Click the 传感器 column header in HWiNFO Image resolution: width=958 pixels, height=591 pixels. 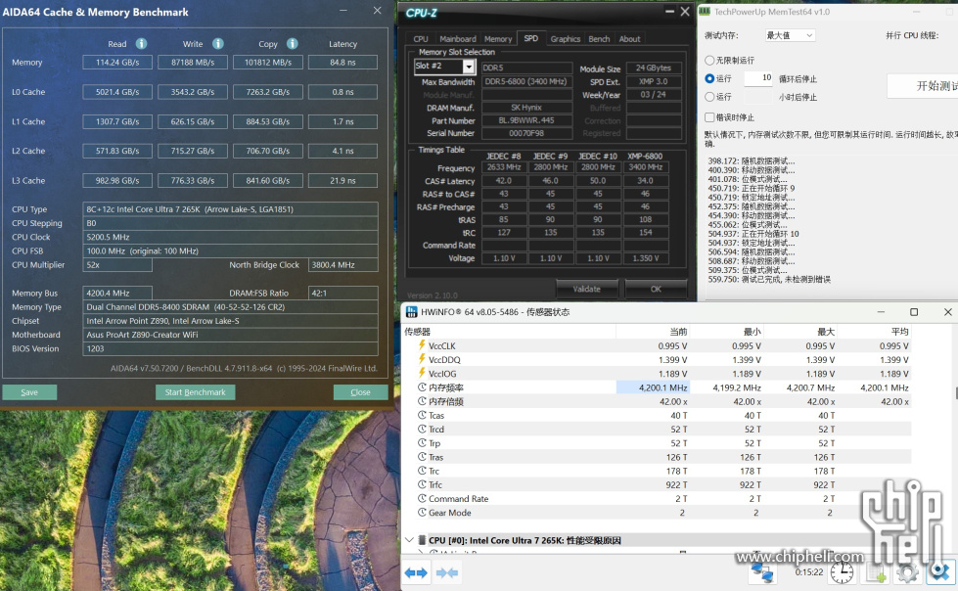[509, 332]
